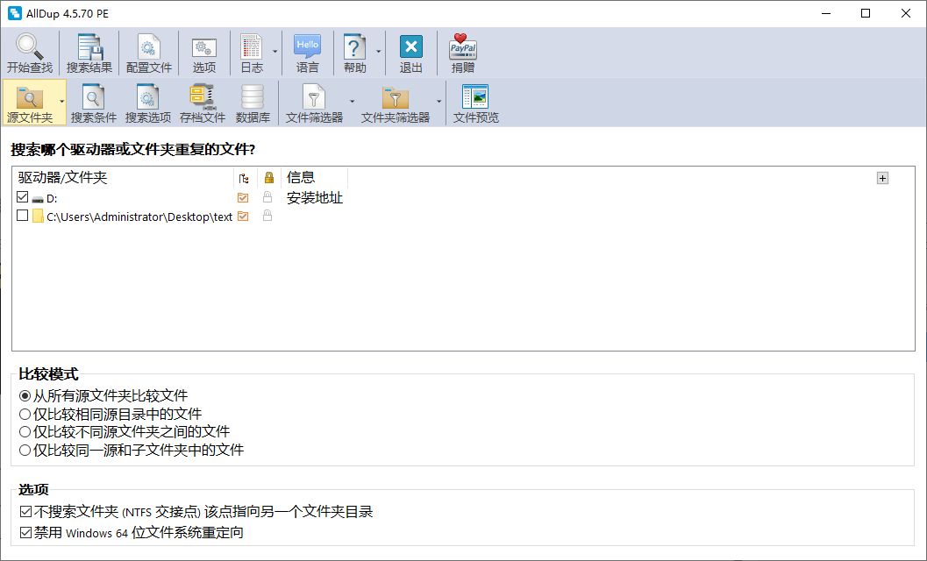Select 仅比较相同源目录中的文件 radio option
Image resolution: width=927 pixels, height=561 pixels.
tap(25, 414)
